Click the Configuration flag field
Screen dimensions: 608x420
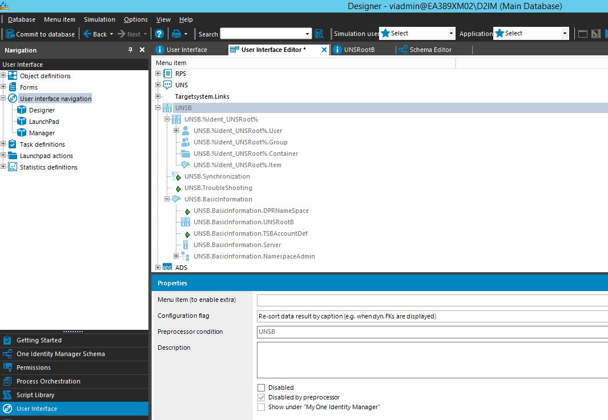[432, 316]
